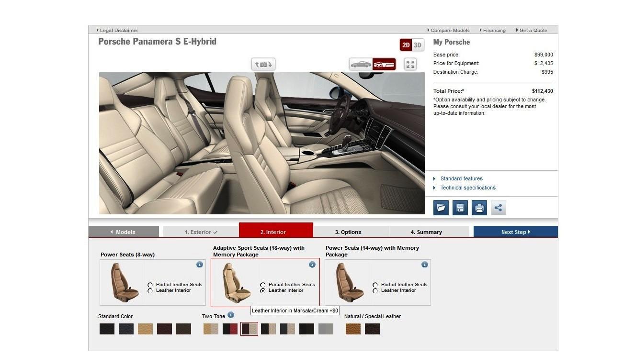Click the Price for Equipment value $12,435

pos(544,63)
